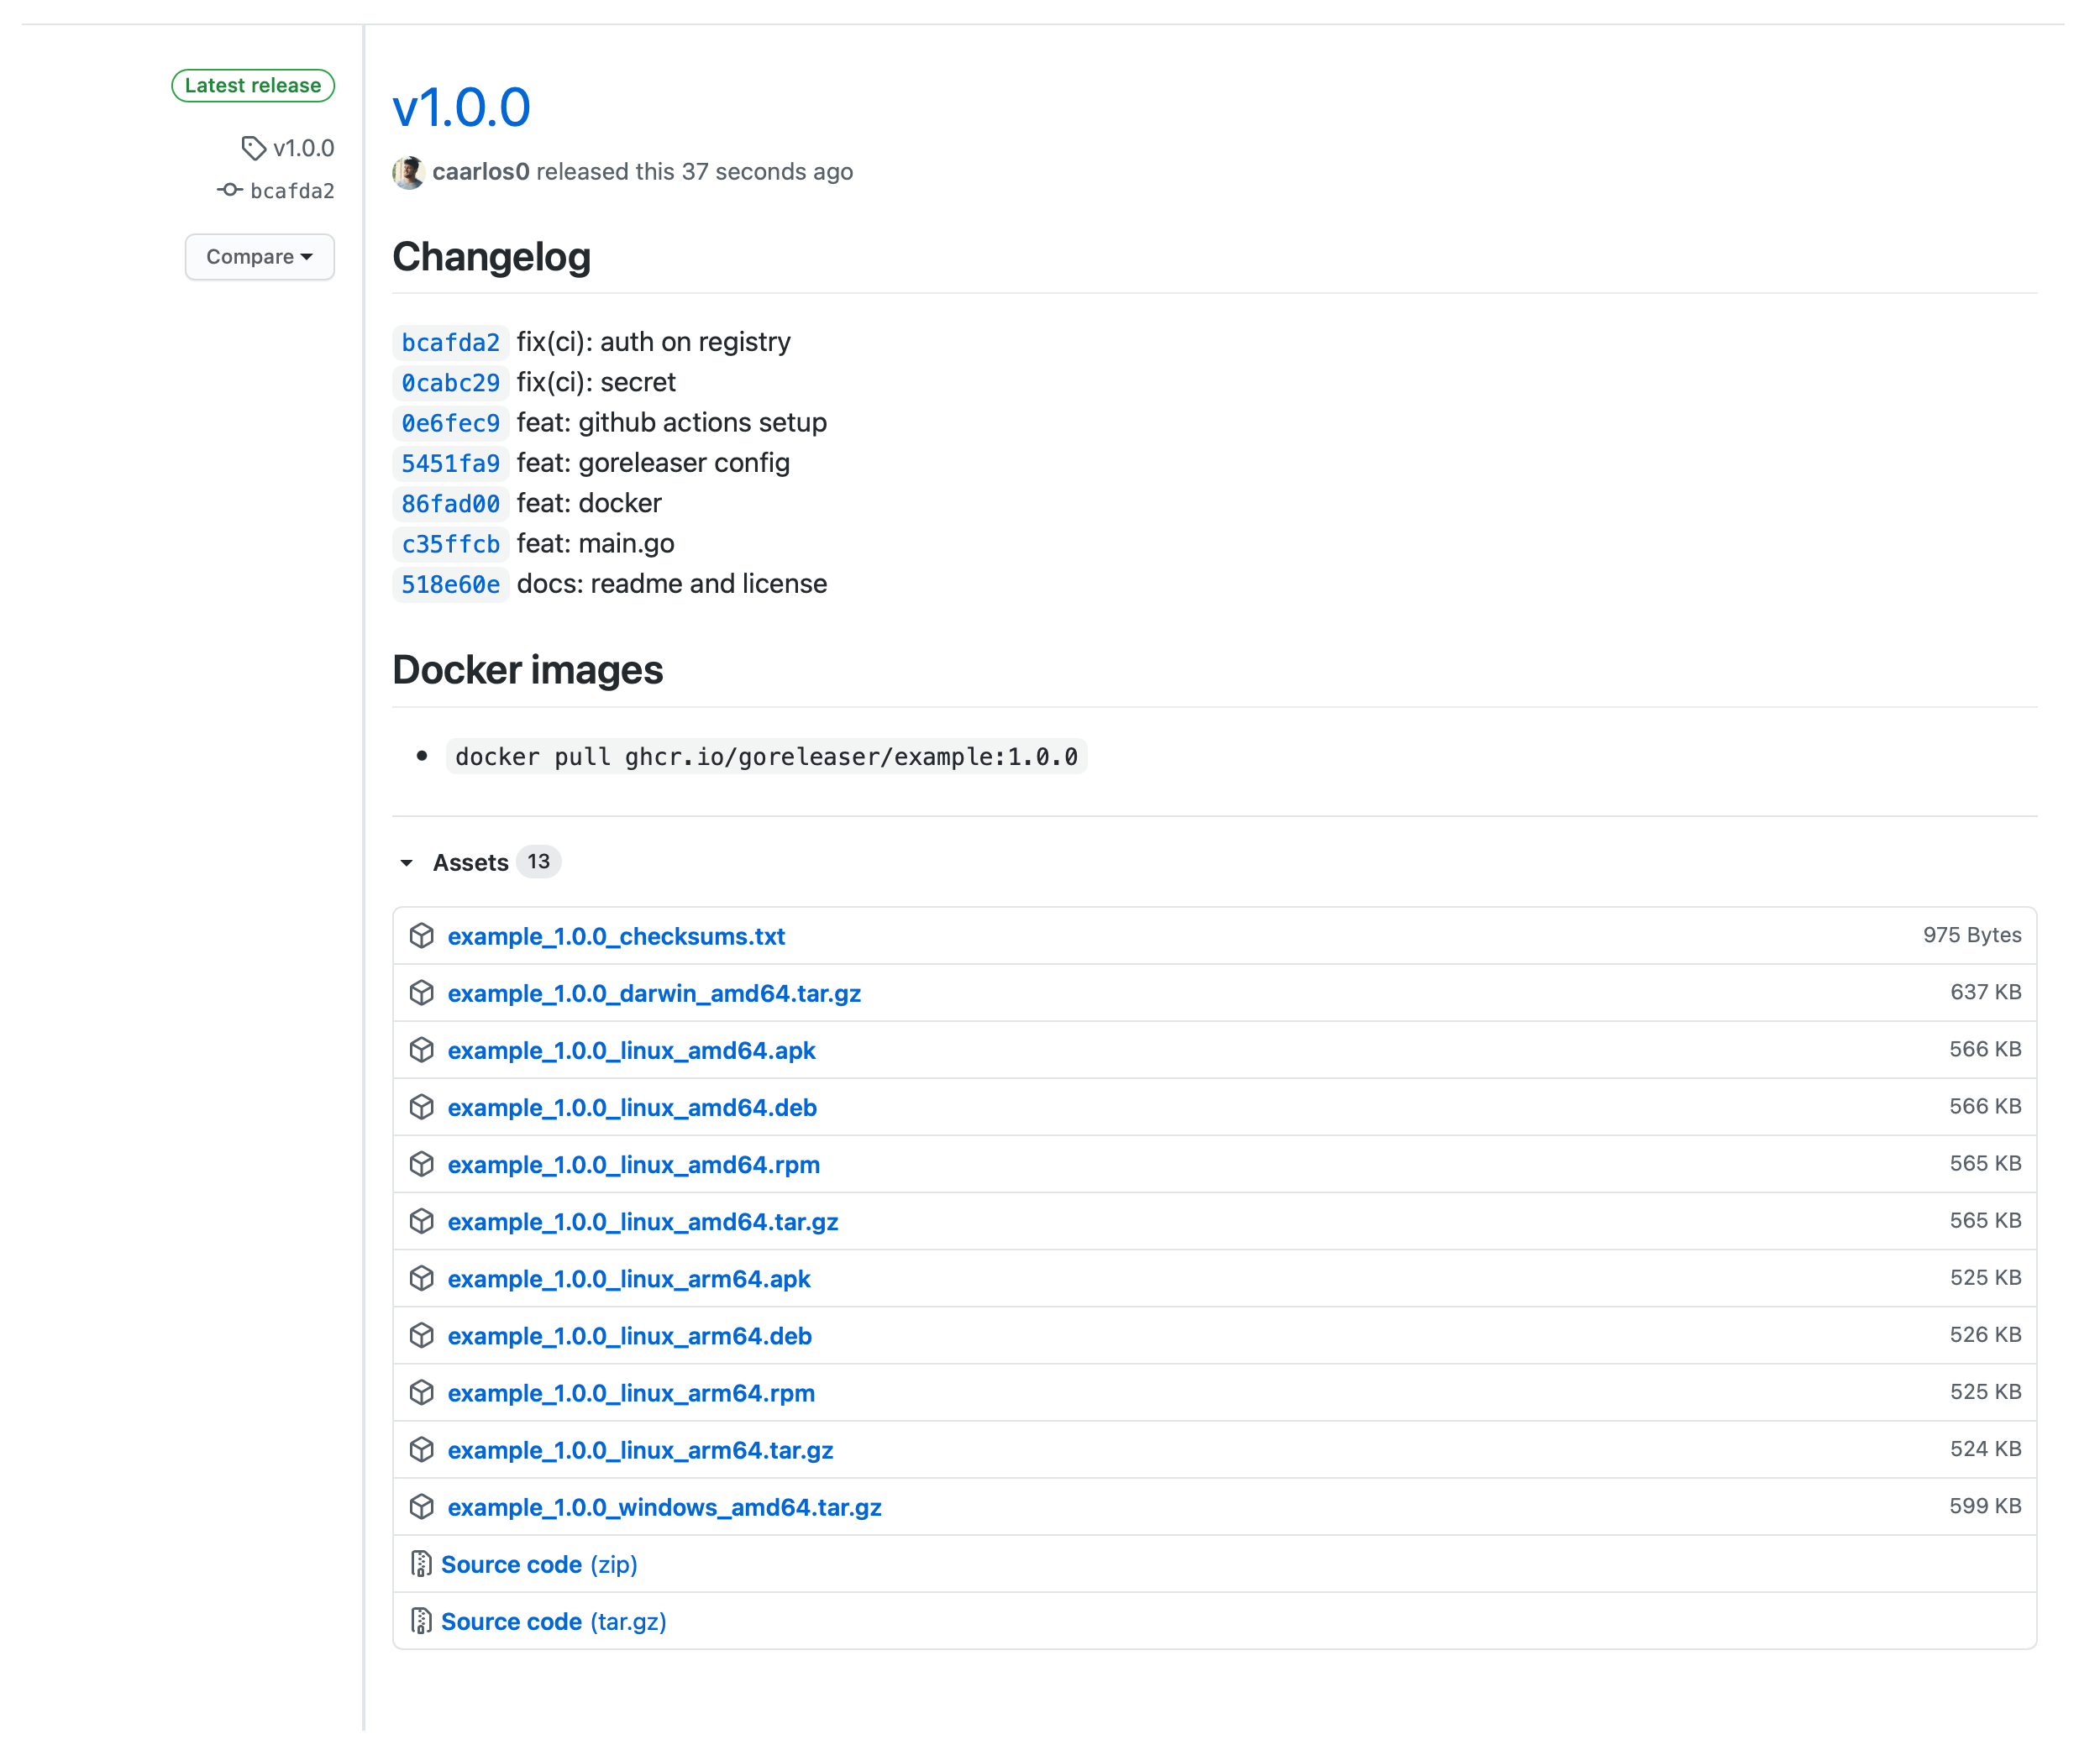Open caarlos0 username link
This screenshot has width=2100, height=1750.
(480, 172)
